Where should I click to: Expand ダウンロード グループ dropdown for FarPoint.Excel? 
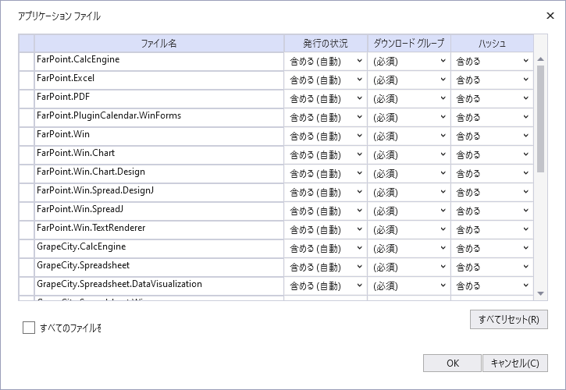pyautogui.click(x=408, y=80)
